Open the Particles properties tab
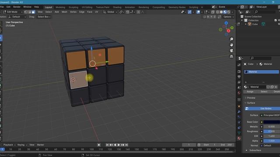The image size is (280, 157). click(239, 117)
